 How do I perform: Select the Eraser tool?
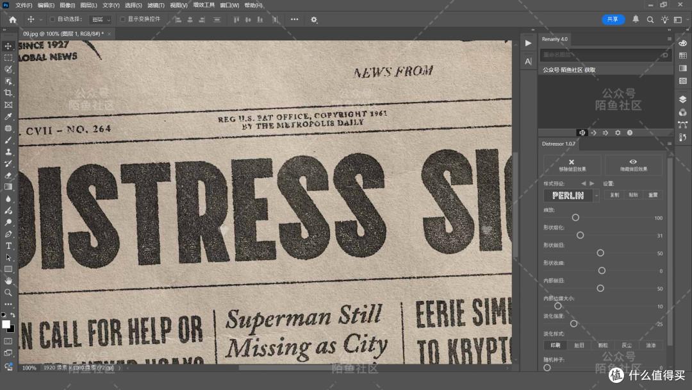(8, 175)
